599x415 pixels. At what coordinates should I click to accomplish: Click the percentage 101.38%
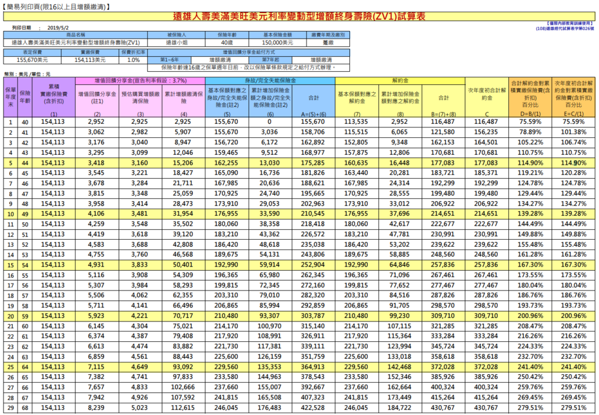tap(573, 132)
